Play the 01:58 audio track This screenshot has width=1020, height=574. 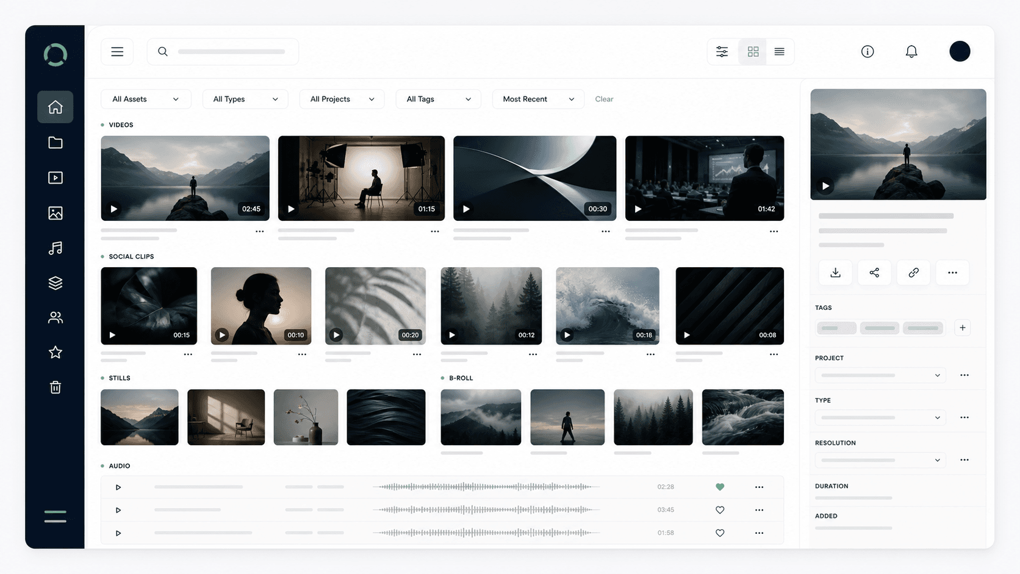click(x=118, y=533)
